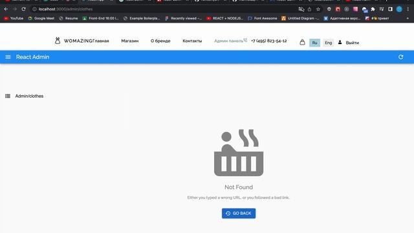Click the Womazing dress logo icon
Image resolution: width=414 pixels, height=233 pixels.
pos(58,40)
